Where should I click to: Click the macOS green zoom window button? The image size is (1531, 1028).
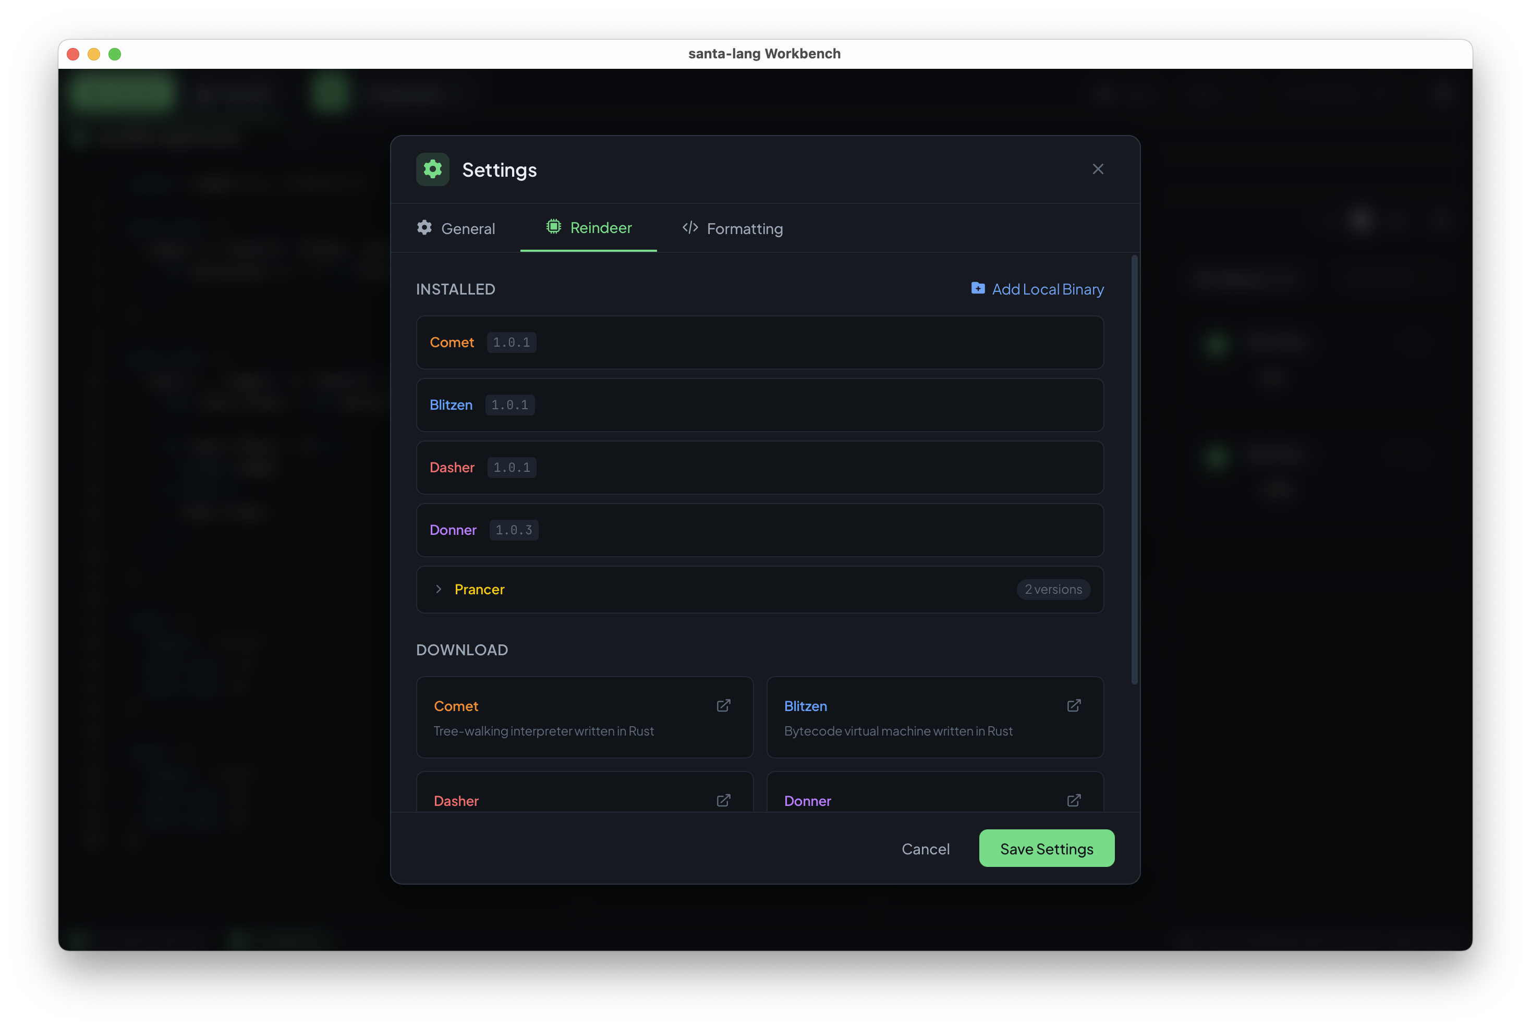click(x=115, y=54)
